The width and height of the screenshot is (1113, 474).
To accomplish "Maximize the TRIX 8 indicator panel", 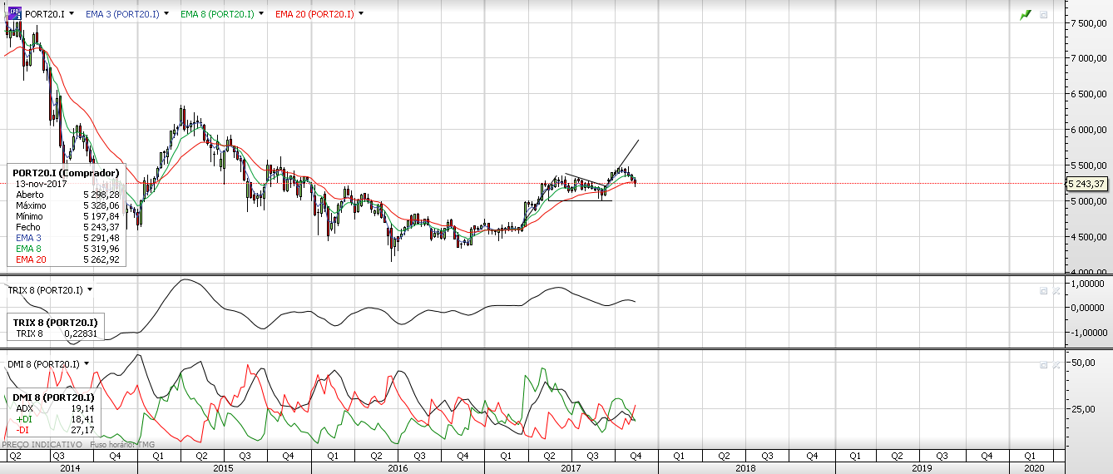I will (1043, 290).
